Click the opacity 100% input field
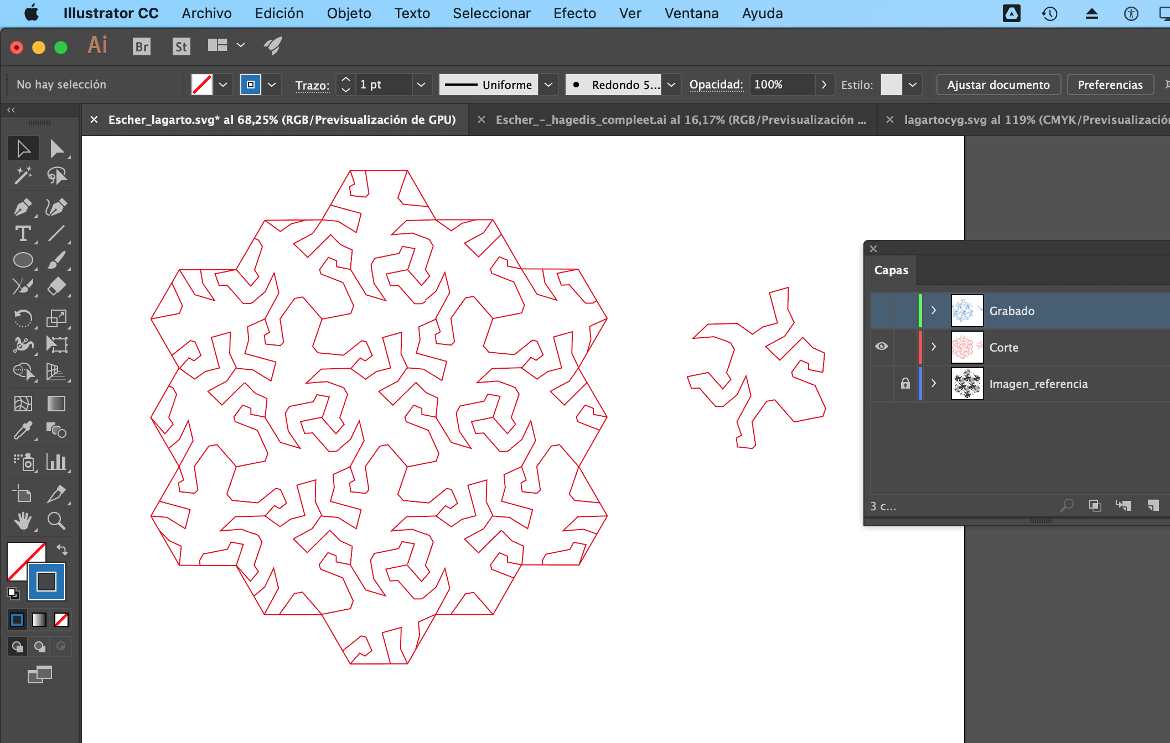 pyautogui.click(x=782, y=85)
